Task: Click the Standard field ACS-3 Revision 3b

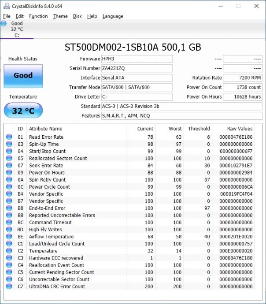Action: pos(182,106)
